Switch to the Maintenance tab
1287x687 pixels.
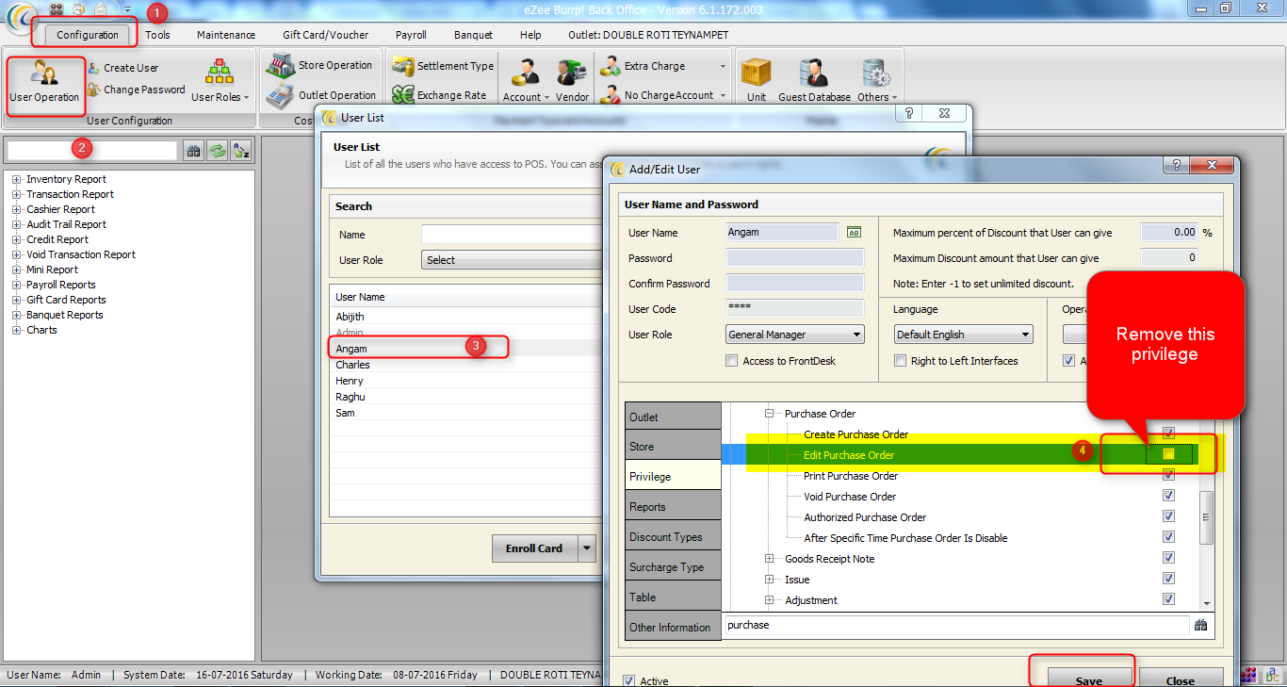[226, 35]
